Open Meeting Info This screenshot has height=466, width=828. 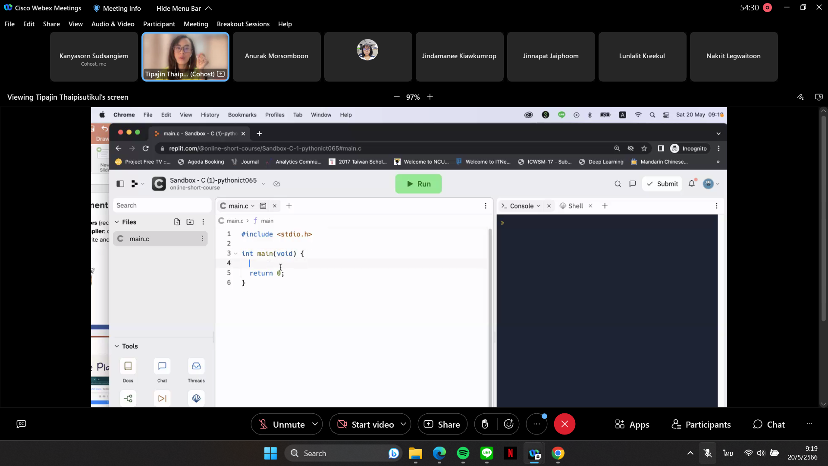(117, 8)
